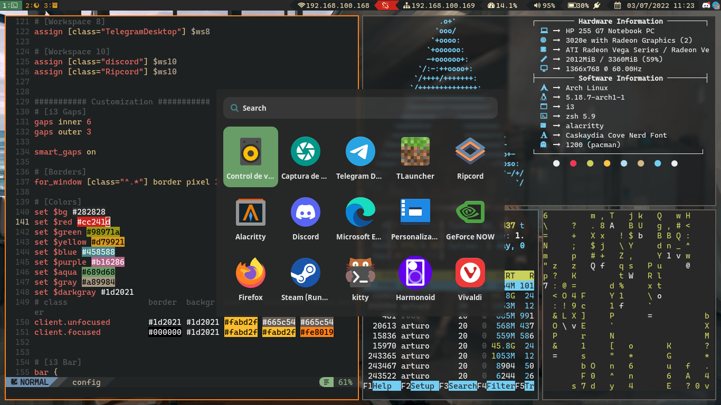This screenshot has height=405, width=721.
Task: Click the 61% position in vim statusline
Action: 345,382
